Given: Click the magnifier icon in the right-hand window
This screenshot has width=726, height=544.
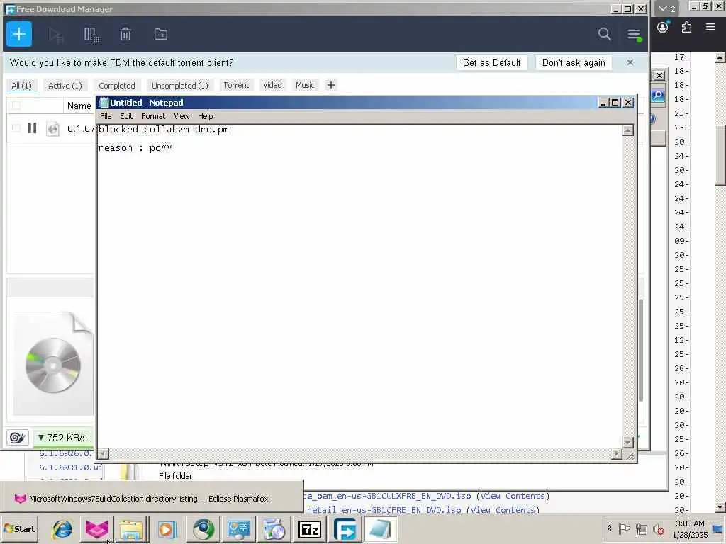Looking at the screenshot, I should 657,96.
